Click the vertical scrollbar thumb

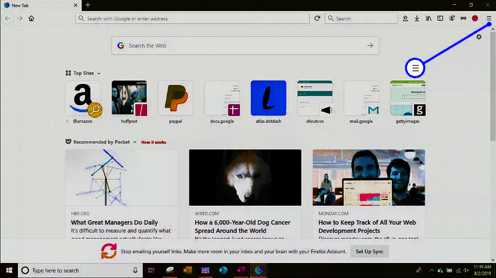coord(493,86)
